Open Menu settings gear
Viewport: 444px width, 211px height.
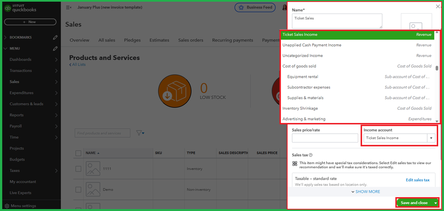click(x=7, y=206)
